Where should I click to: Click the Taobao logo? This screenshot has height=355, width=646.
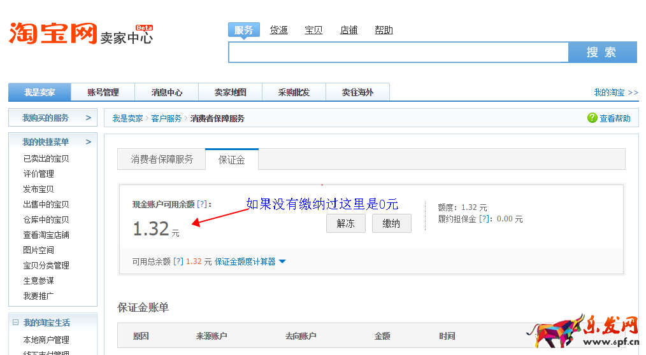tap(53, 33)
